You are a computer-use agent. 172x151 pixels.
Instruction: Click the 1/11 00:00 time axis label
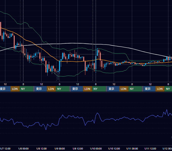point(132,148)
